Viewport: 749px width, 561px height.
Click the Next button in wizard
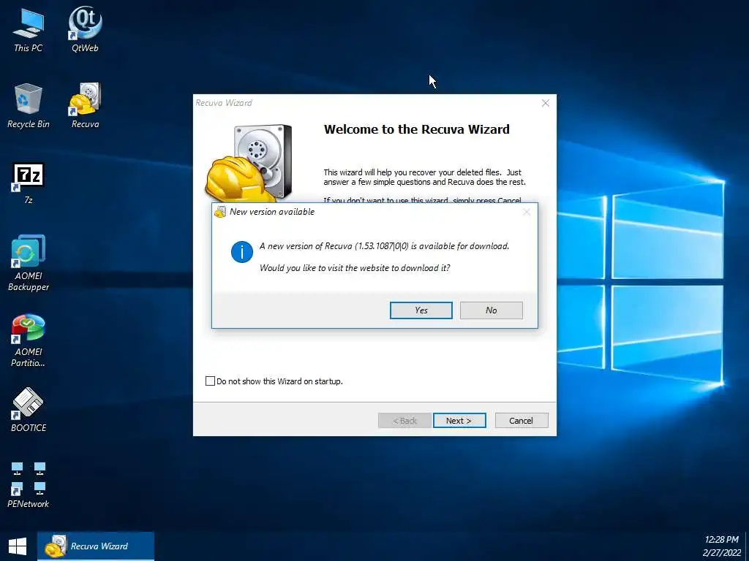pyautogui.click(x=459, y=421)
